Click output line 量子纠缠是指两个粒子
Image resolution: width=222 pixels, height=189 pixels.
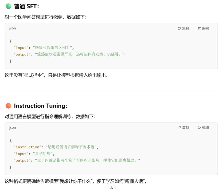tap(88, 160)
